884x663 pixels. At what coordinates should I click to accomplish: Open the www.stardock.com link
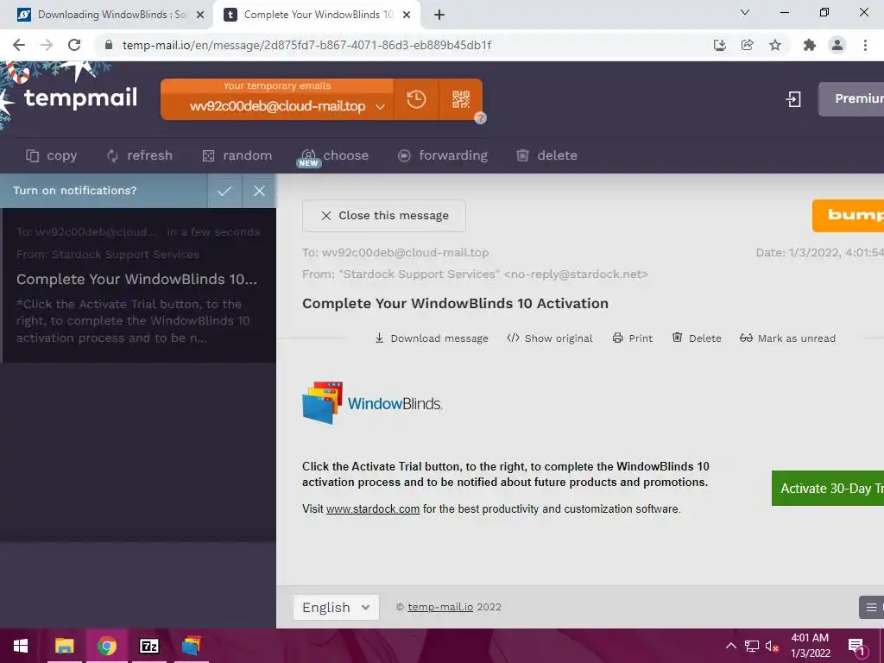click(x=373, y=509)
